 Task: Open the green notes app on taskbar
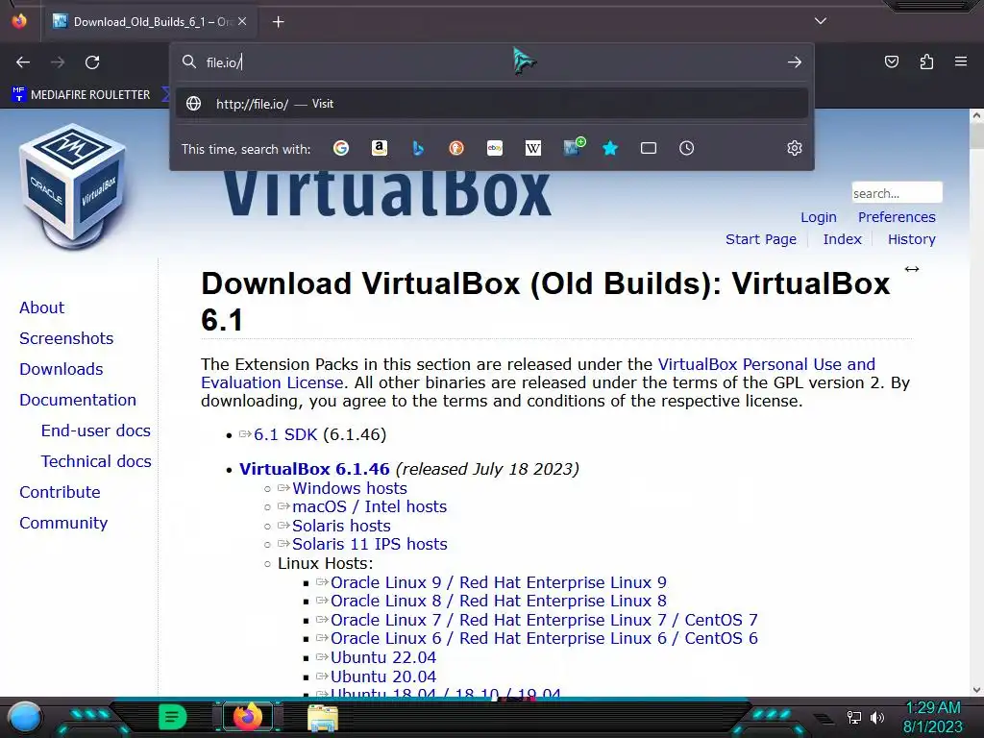pos(173,717)
